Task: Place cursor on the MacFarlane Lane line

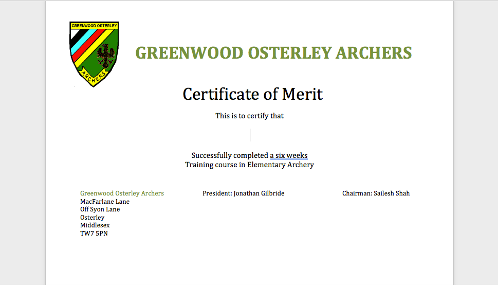Action: [x=105, y=202]
